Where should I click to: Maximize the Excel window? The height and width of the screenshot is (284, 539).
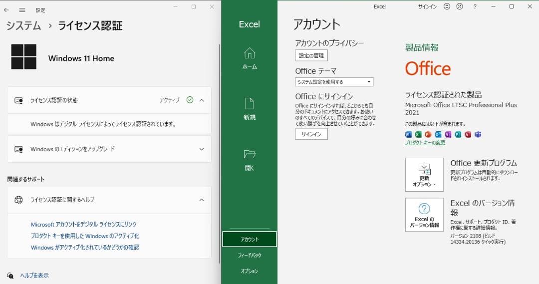click(x=512, y=6)
